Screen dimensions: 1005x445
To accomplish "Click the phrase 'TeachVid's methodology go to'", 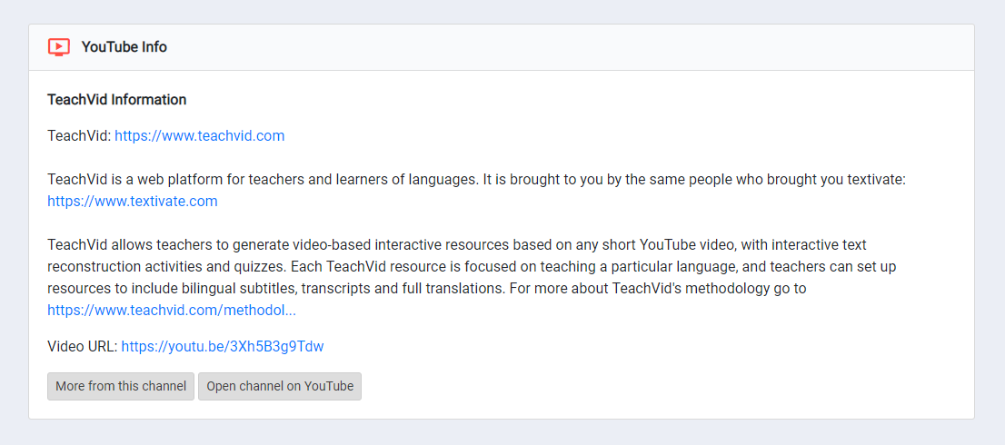I will [x=709, y=289].
